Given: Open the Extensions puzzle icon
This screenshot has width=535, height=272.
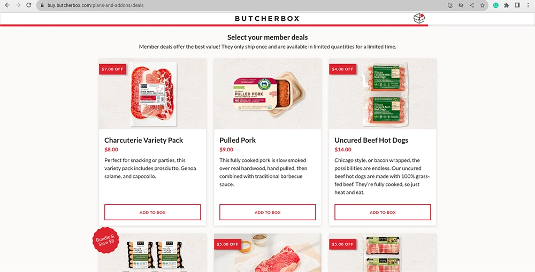Looking at the screenshot, I should pos(506,5).
